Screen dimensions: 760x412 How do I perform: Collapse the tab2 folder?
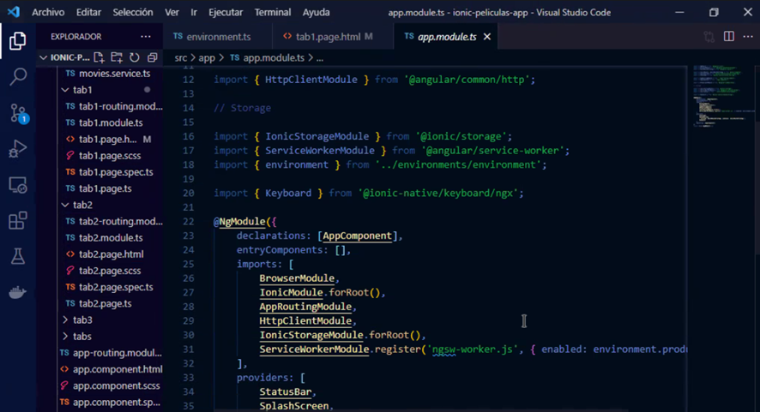[65, 205]
